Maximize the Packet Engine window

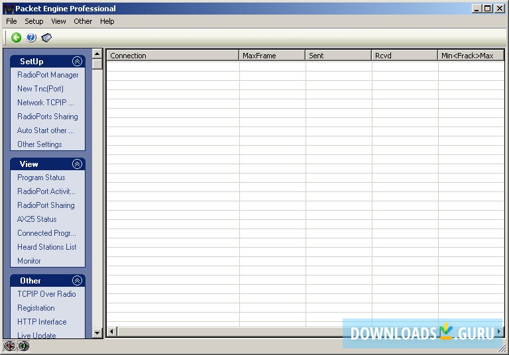488,9
